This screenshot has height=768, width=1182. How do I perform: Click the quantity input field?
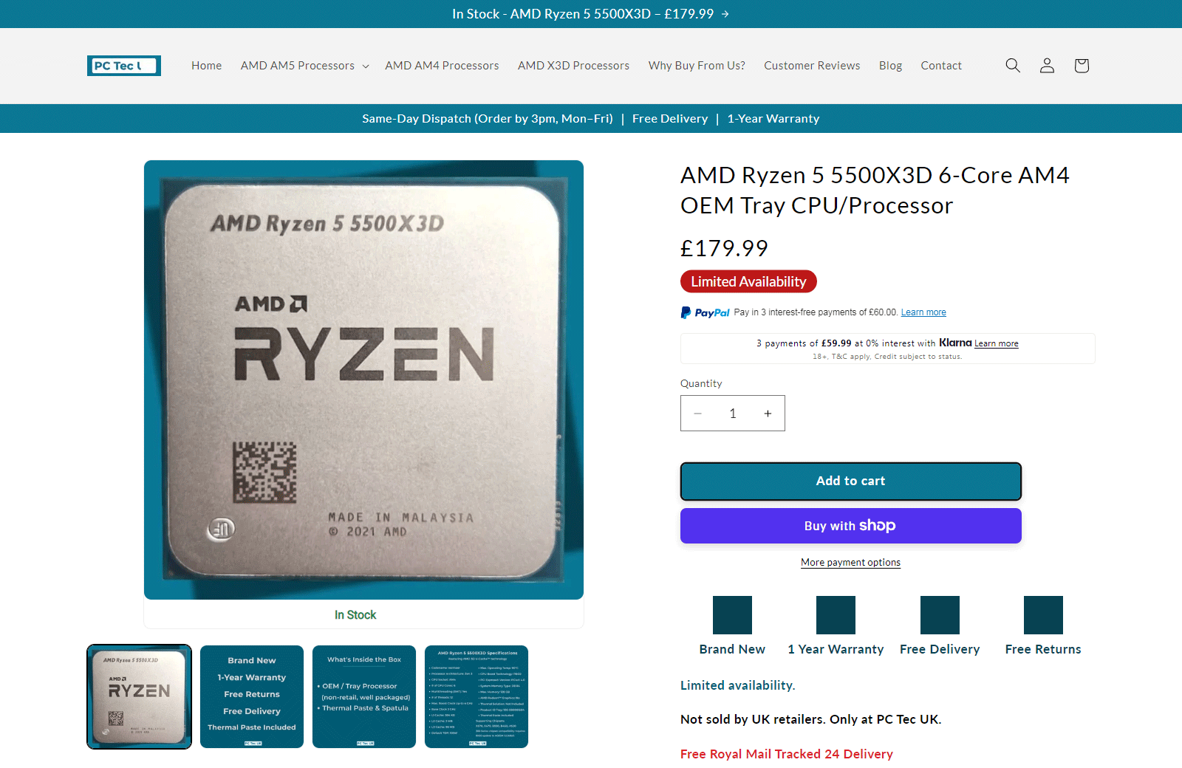(x=733, y=414)
